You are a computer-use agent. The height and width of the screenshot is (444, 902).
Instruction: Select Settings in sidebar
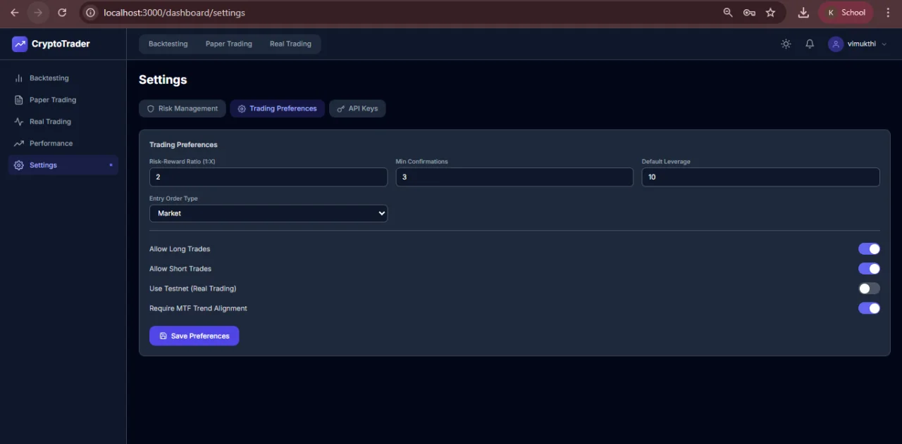click(x=63, y=165)
